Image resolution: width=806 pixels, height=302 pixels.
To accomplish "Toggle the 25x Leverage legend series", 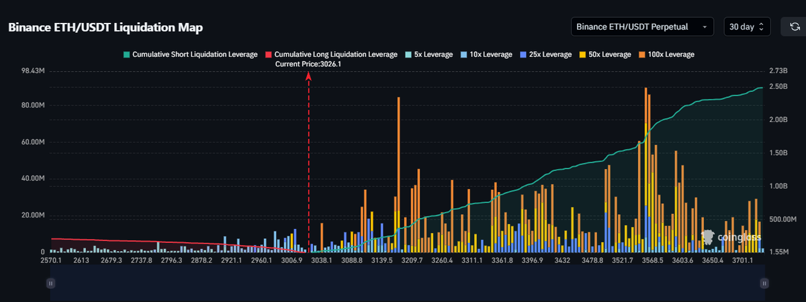I will click(x=545, y=54).
